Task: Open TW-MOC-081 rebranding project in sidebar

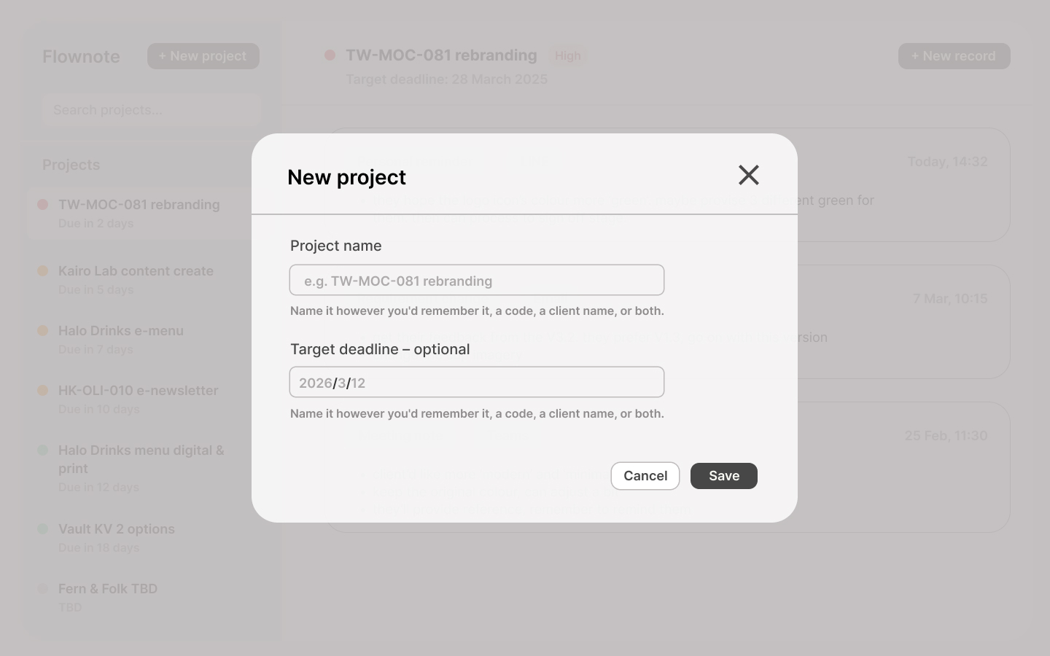Action: point(139,206)
